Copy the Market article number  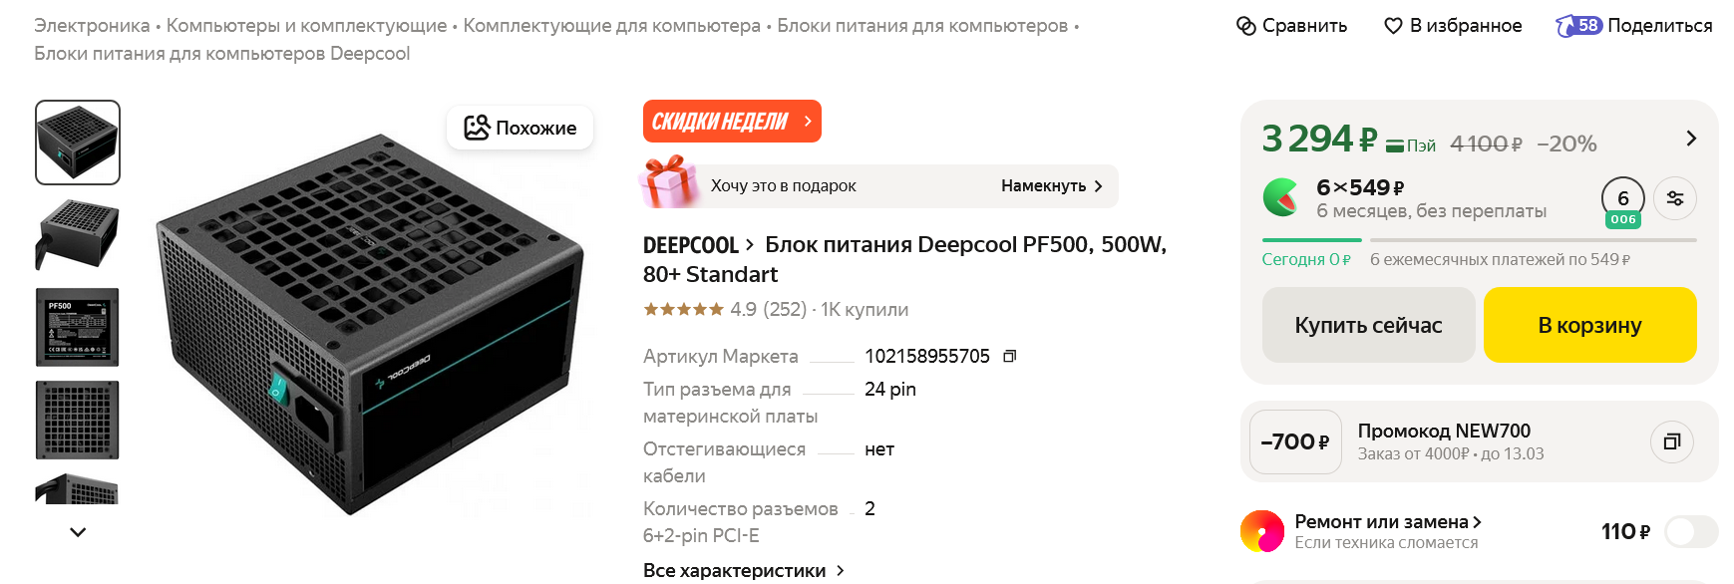(x=1009, y=356)
